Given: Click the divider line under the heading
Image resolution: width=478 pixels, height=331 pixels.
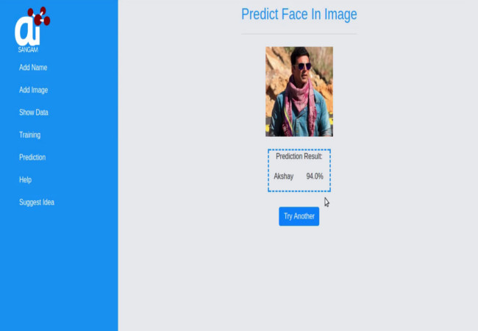Looking at the screenshot, I should pyautogui.click(x=299, y=34).
